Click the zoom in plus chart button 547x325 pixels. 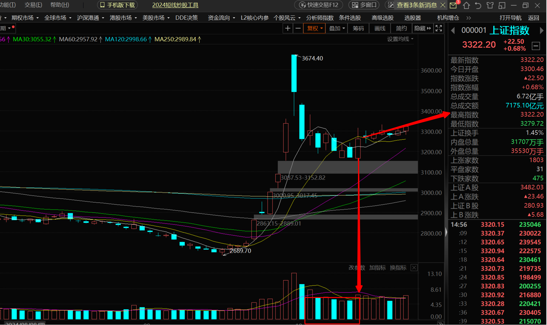287,29
